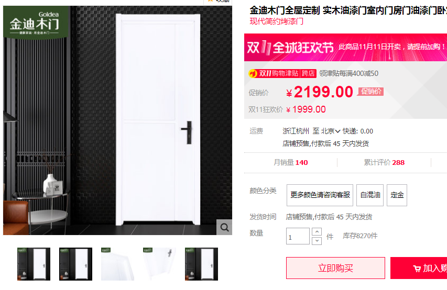The height and width of the screenshot is (290, 447).
Task: Select the fourth door handle detail thumbnail
Action: (159, 264)
